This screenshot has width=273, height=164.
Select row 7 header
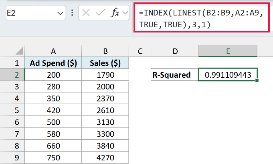click(x=12, y=134)
